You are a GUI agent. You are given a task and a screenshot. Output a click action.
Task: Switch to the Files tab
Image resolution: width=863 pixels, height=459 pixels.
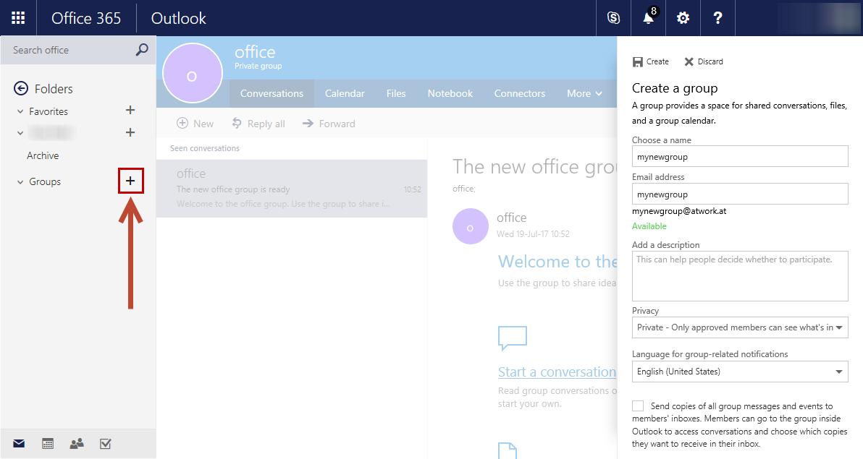pyautogui.click(x=396, y=93)
